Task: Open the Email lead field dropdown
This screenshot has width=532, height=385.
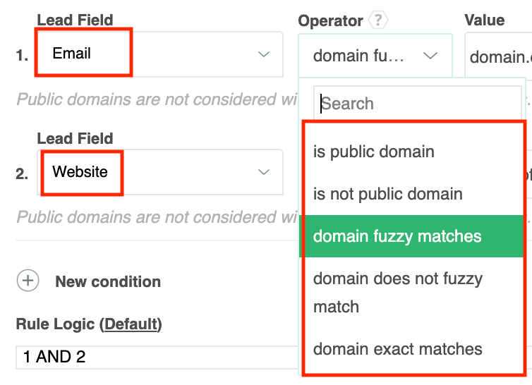Action: click(159, 54)
